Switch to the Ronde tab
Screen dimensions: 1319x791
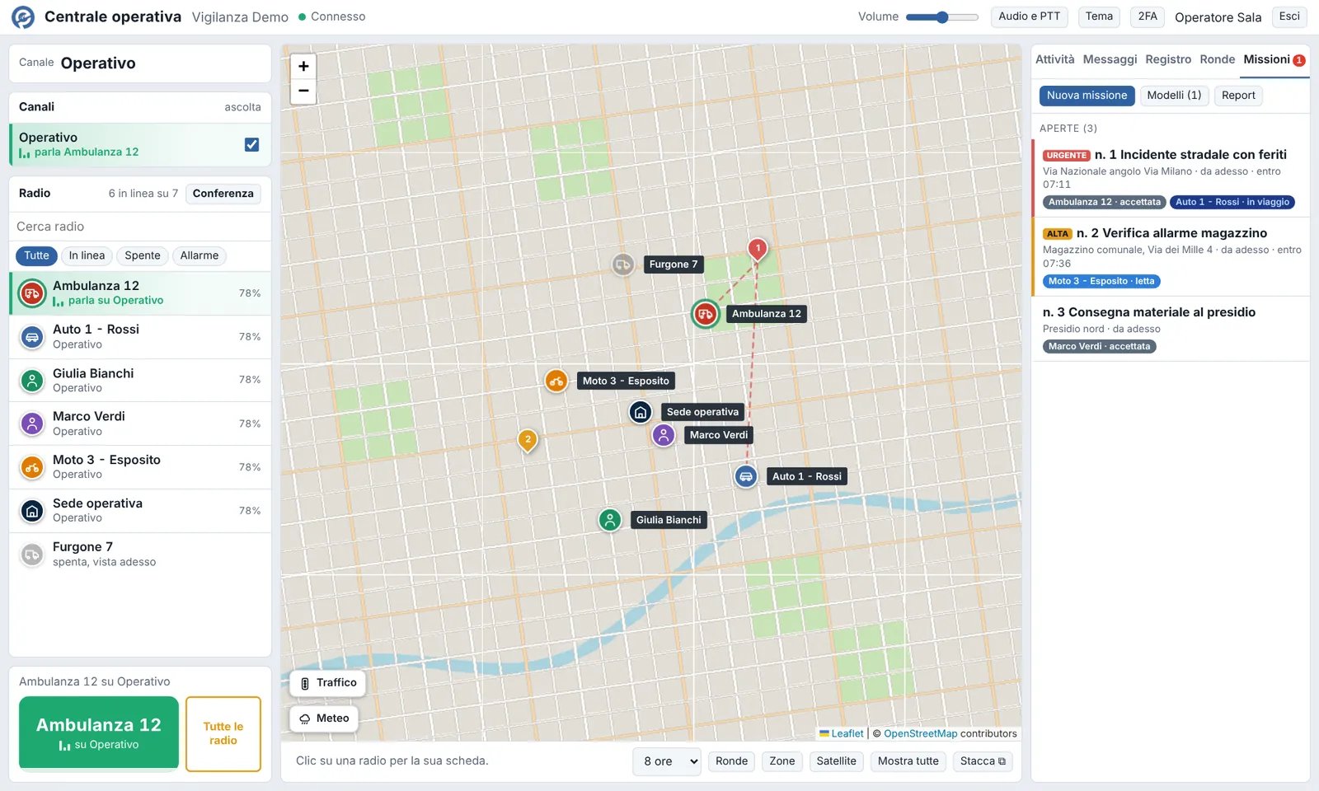(1217, 59)
